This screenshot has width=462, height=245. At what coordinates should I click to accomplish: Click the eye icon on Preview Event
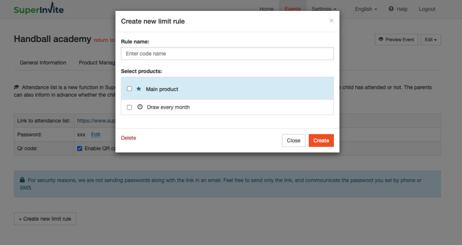pos(381,39)
